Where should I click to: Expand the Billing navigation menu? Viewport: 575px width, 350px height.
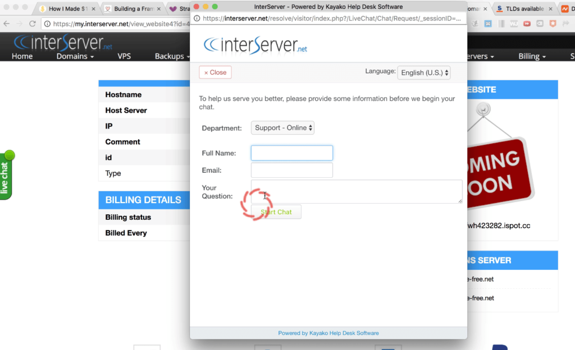[x=532, y=56]
